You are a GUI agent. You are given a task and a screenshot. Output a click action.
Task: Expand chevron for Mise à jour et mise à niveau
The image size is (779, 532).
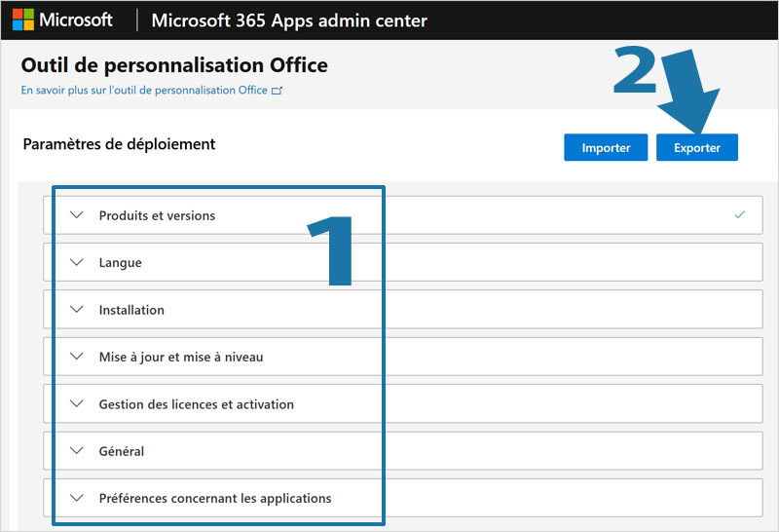click(x=78, y=357)
